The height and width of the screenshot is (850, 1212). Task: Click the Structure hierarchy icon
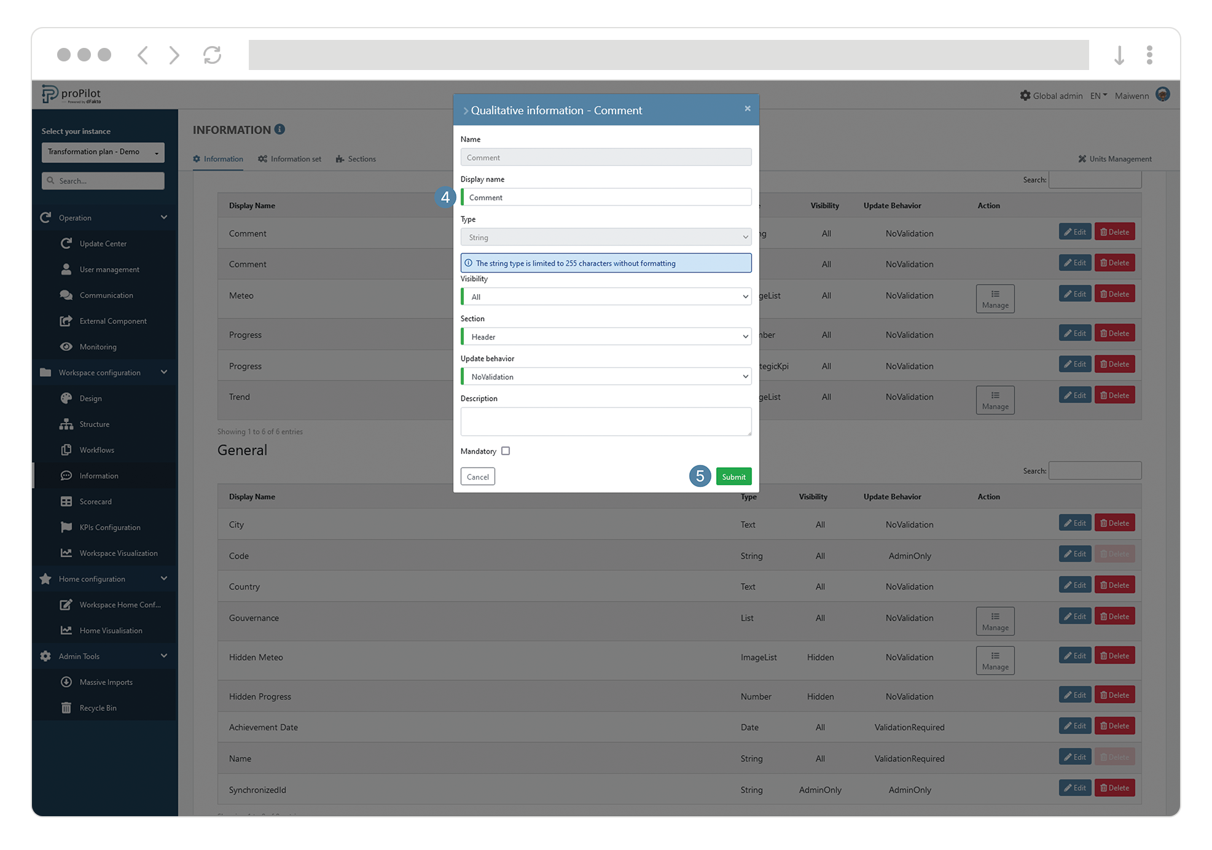pyautogui.click(x=66, y=424)
